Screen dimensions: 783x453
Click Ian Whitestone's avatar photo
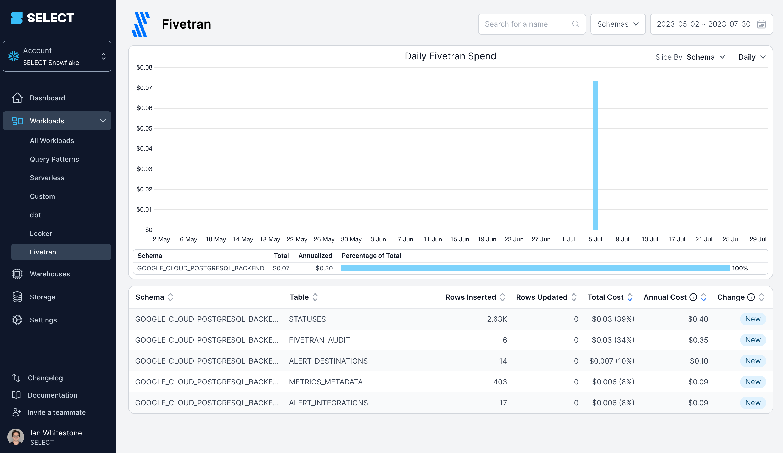coord(15,437)
